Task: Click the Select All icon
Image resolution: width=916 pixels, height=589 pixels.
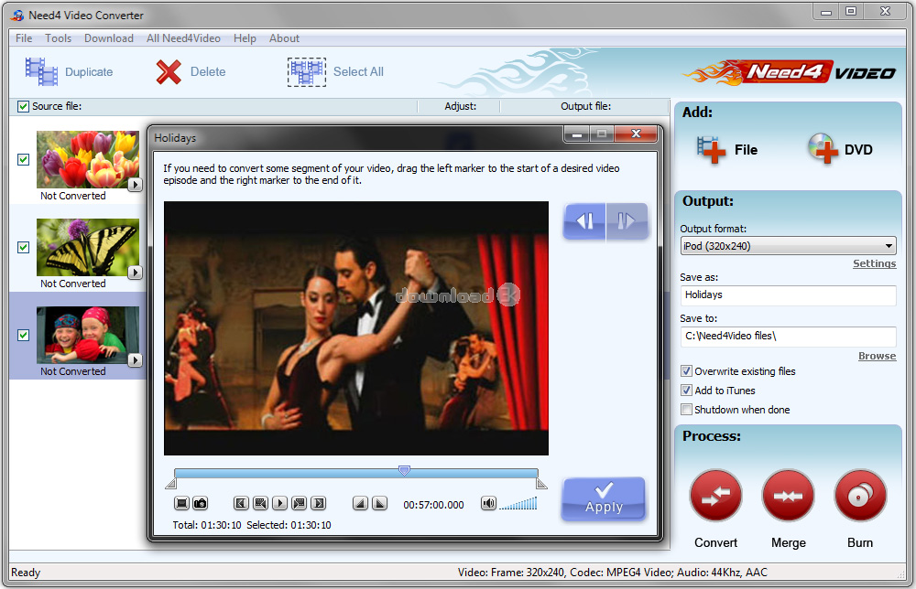Action: [307, 71]
